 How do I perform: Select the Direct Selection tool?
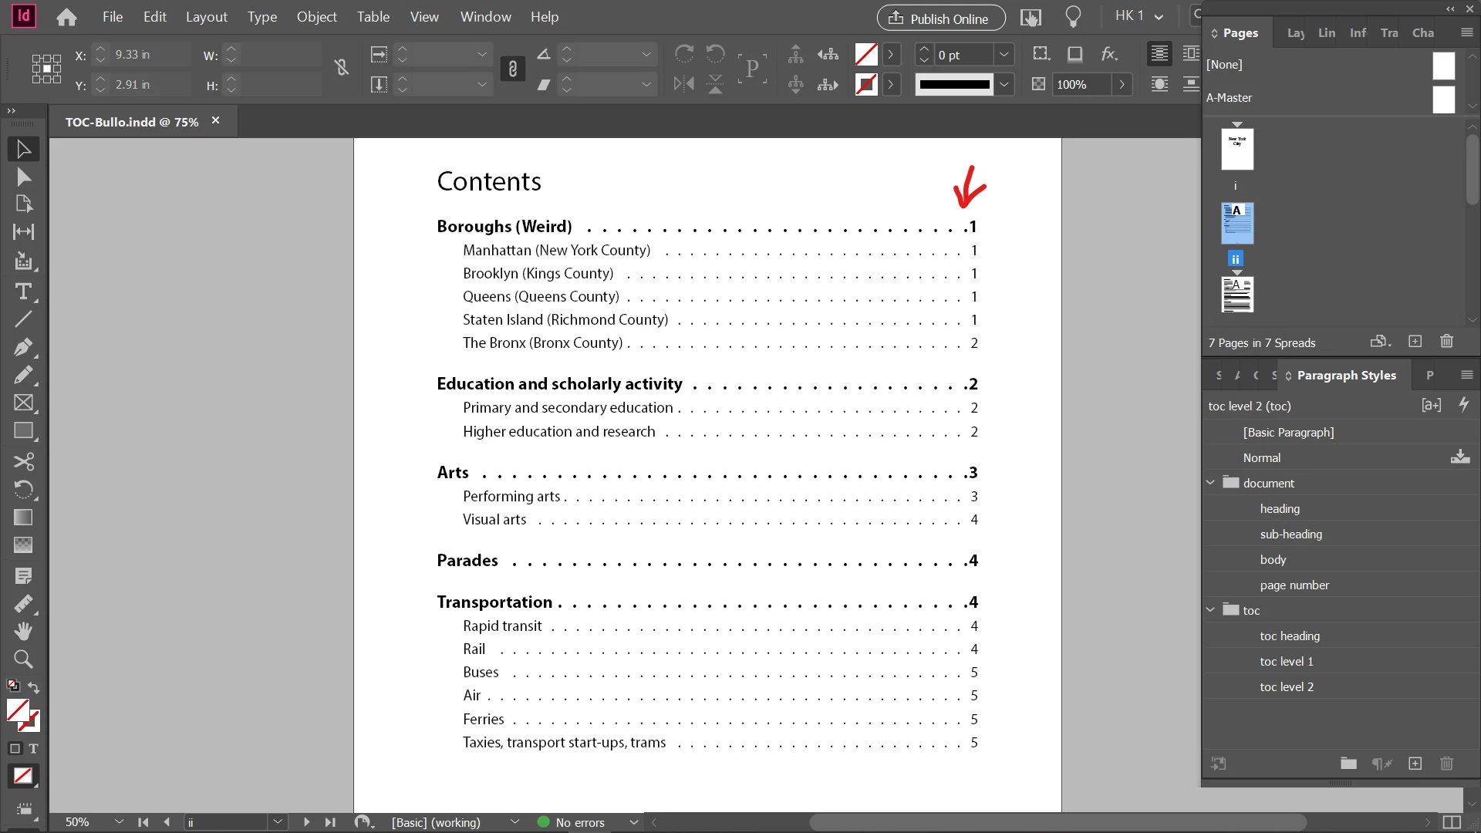coord(23,177)
